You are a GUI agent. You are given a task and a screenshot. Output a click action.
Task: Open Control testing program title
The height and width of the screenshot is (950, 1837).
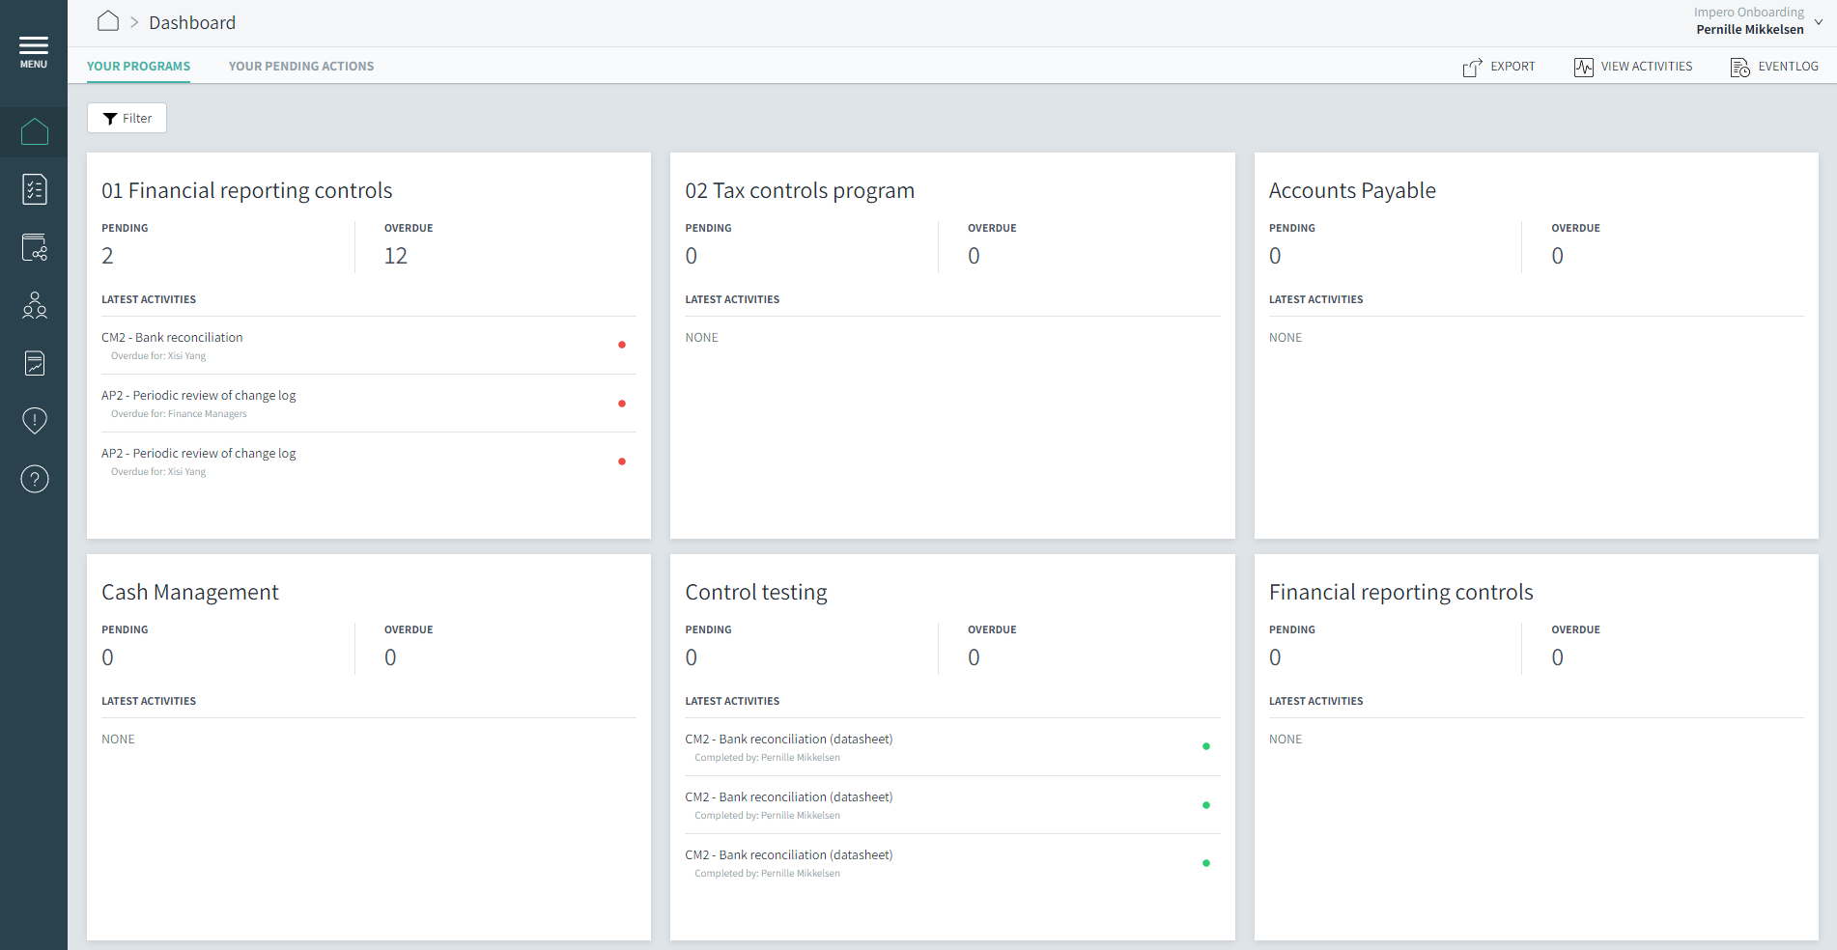tap(756, 592)
